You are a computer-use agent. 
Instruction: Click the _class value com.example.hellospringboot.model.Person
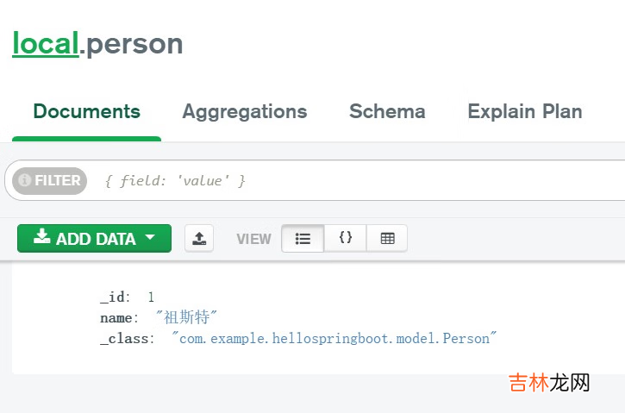(334, 339)
